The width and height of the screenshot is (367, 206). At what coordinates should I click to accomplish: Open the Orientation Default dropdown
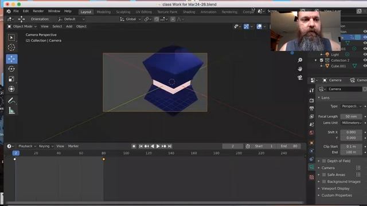click(x=71, y=19)
